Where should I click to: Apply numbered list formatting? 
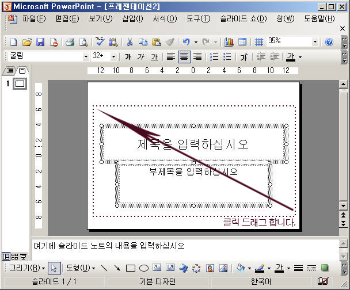click(x=214, y=57)
